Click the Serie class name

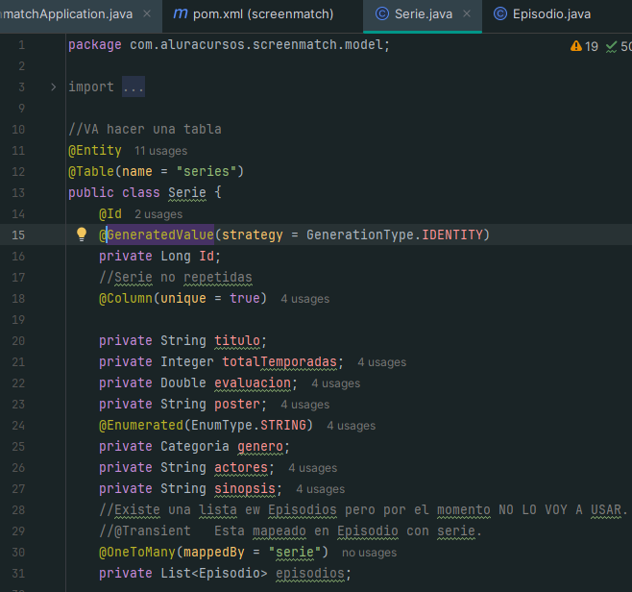click(187, 192)
